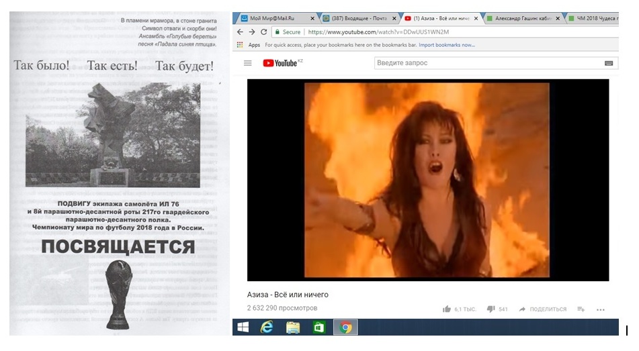Launch Internet Explorer from taskbar
Viewport: 639px width, 351px height.
[267, 328]
